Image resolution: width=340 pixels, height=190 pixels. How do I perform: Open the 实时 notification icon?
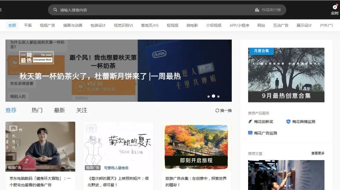pos(335,7)
